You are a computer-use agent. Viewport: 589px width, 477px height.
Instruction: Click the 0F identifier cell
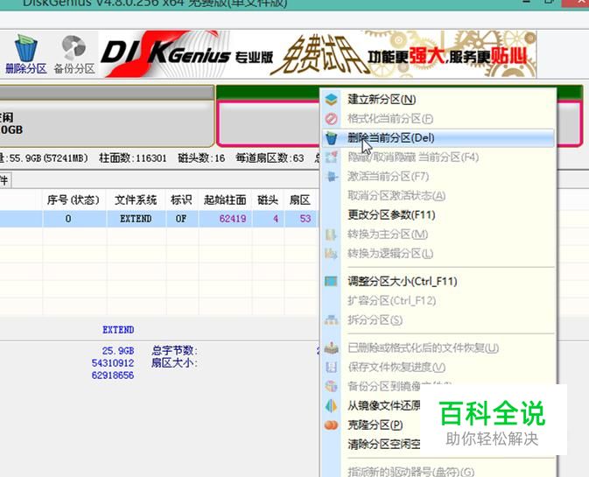point(181,219)
